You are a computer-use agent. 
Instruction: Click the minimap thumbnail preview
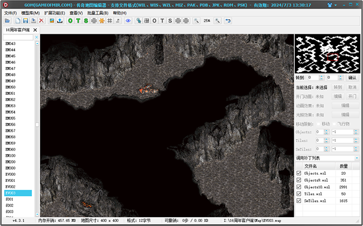coord(327,54)
